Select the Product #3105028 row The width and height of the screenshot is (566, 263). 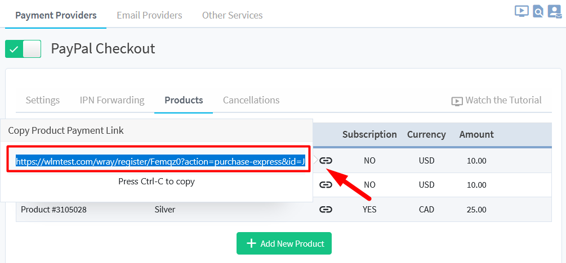pyautogui.click(x=284, y=209)
